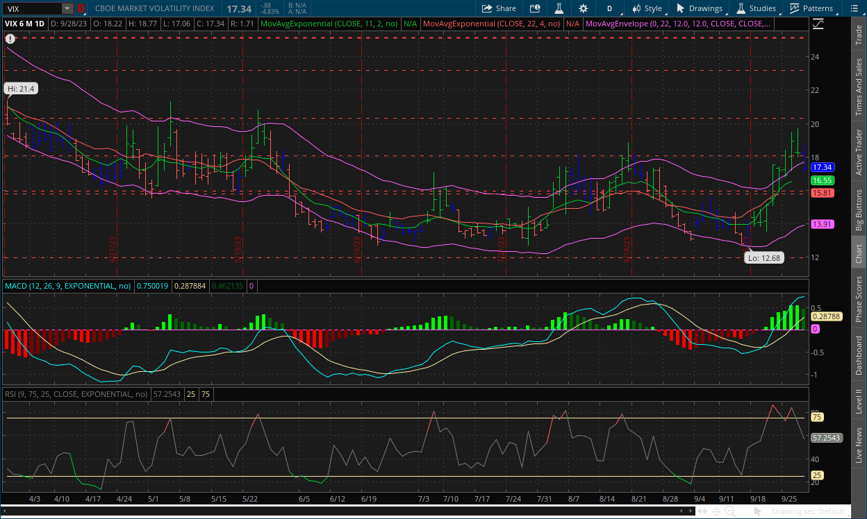867x519 pixels.
Task: Click the Hi: 21.4 bubble on the chart
Action: tap(21, 89)
